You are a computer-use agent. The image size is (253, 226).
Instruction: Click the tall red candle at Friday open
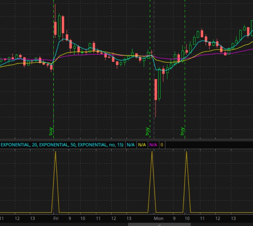(x=55, y=28)
